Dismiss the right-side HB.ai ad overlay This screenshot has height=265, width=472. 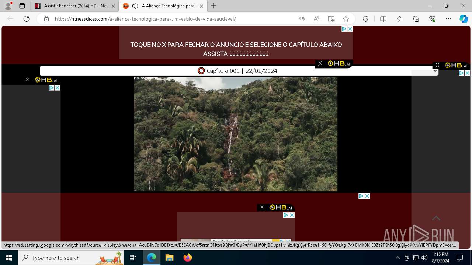point(437,65)
